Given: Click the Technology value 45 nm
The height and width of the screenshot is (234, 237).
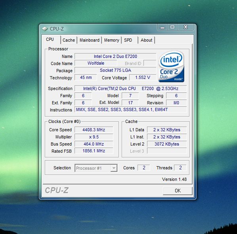Looking at the screenshot, I should pyautogui.click(x=86, y=77).
